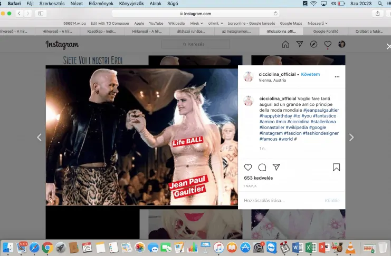The width and height of the screenshot is (391, 256).
Task: Open Microsoft Word from the Dock
Action: pos(298,248)
